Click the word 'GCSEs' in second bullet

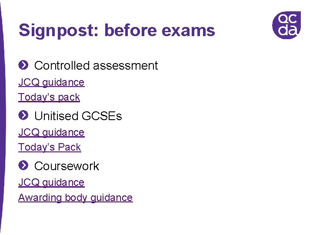(102, 116)
